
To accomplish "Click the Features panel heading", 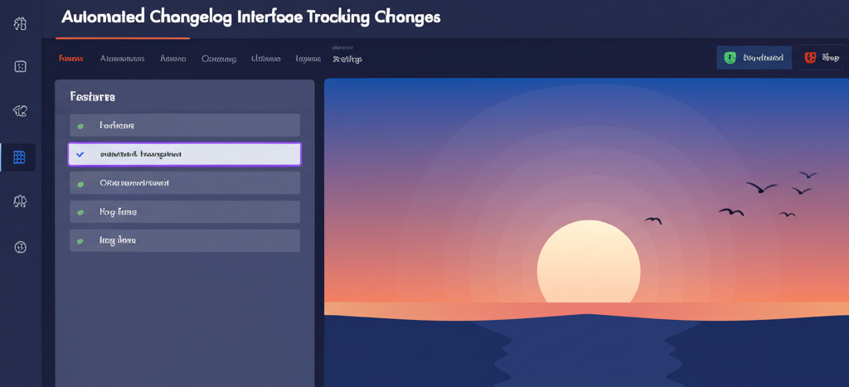I will [93, 97].
